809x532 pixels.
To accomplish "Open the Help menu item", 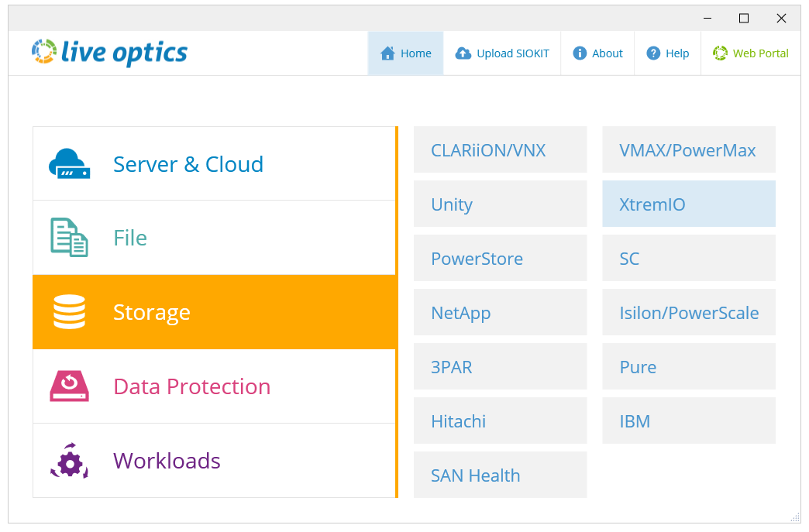I will tap(668, 53).
